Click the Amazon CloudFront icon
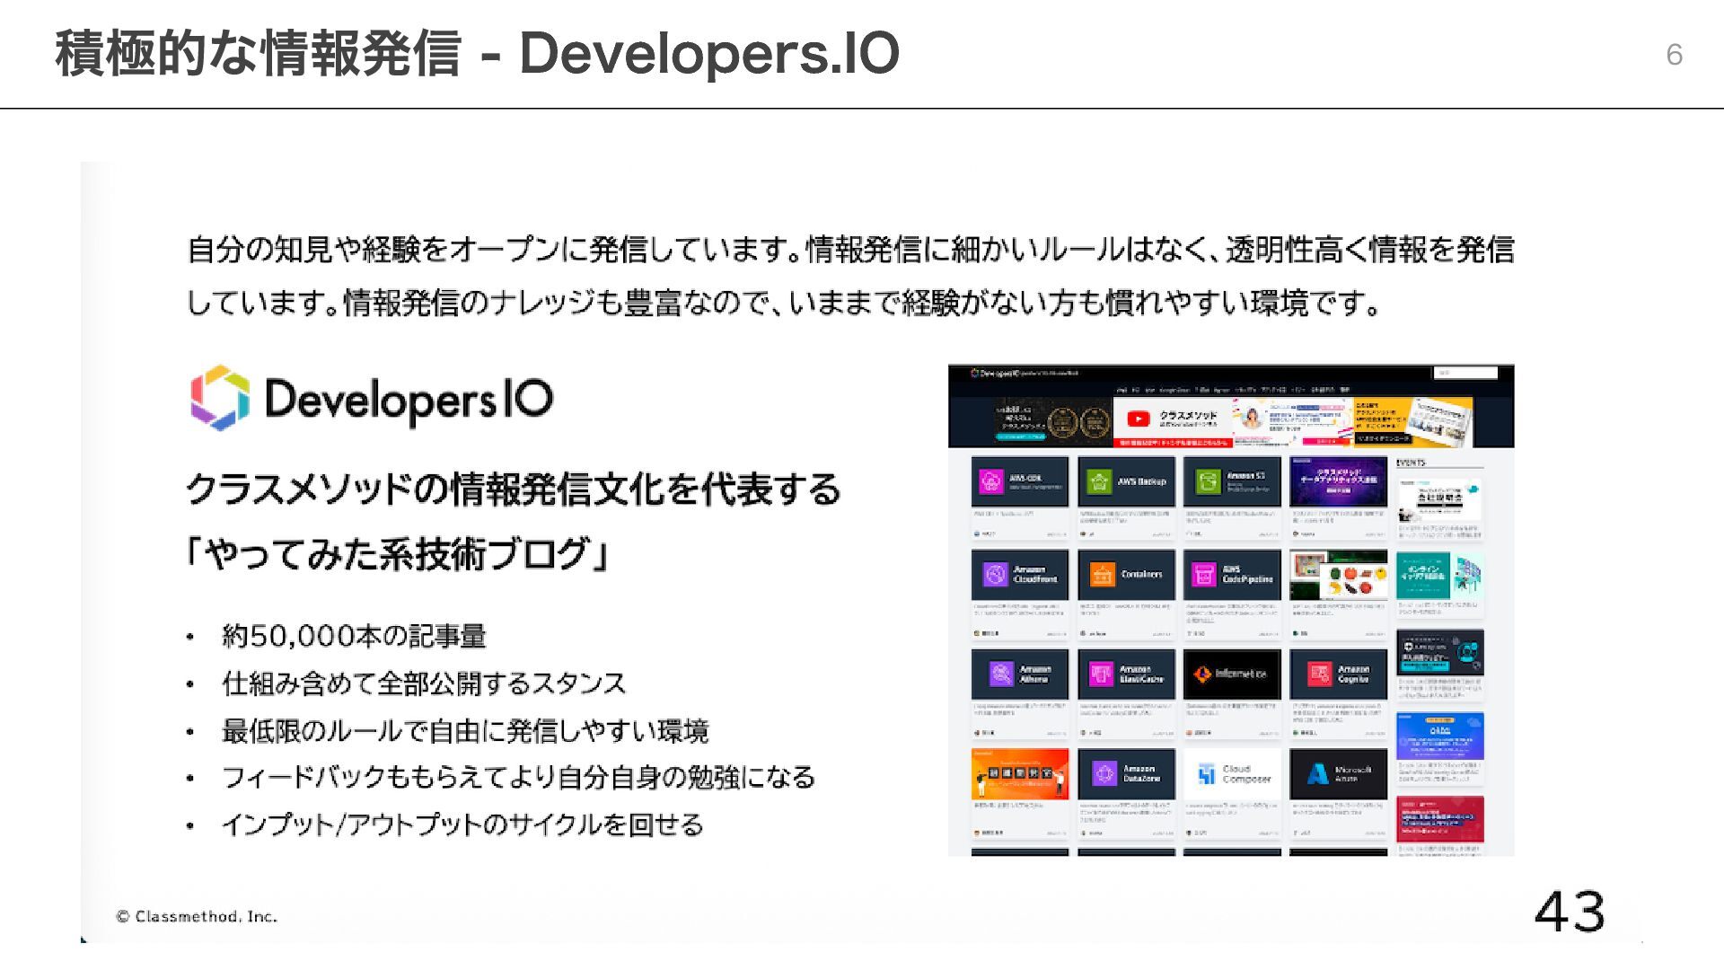Screen dimensions: 1724x970 point(994,575)
